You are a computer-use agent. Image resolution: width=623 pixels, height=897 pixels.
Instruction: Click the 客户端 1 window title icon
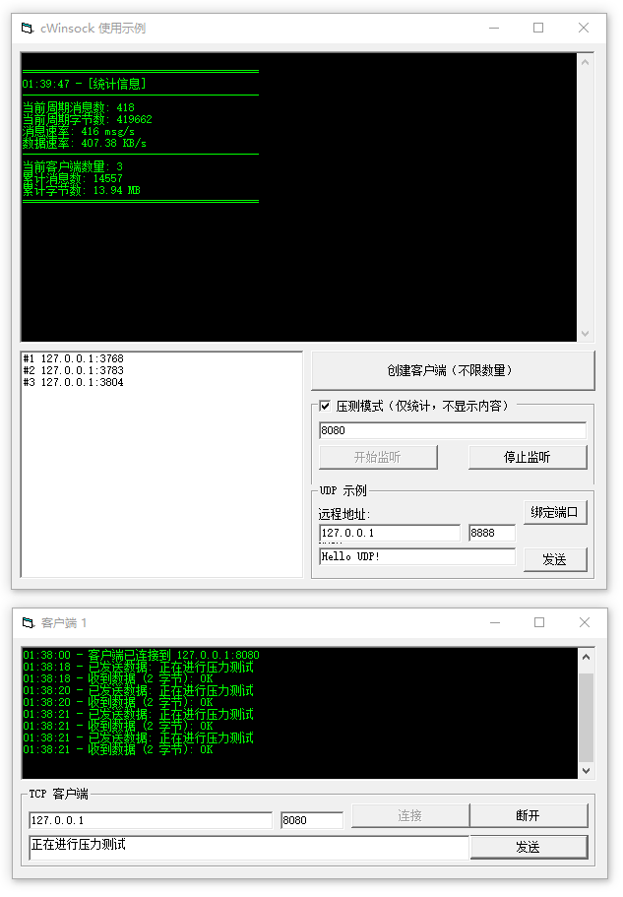pos(28,623)
